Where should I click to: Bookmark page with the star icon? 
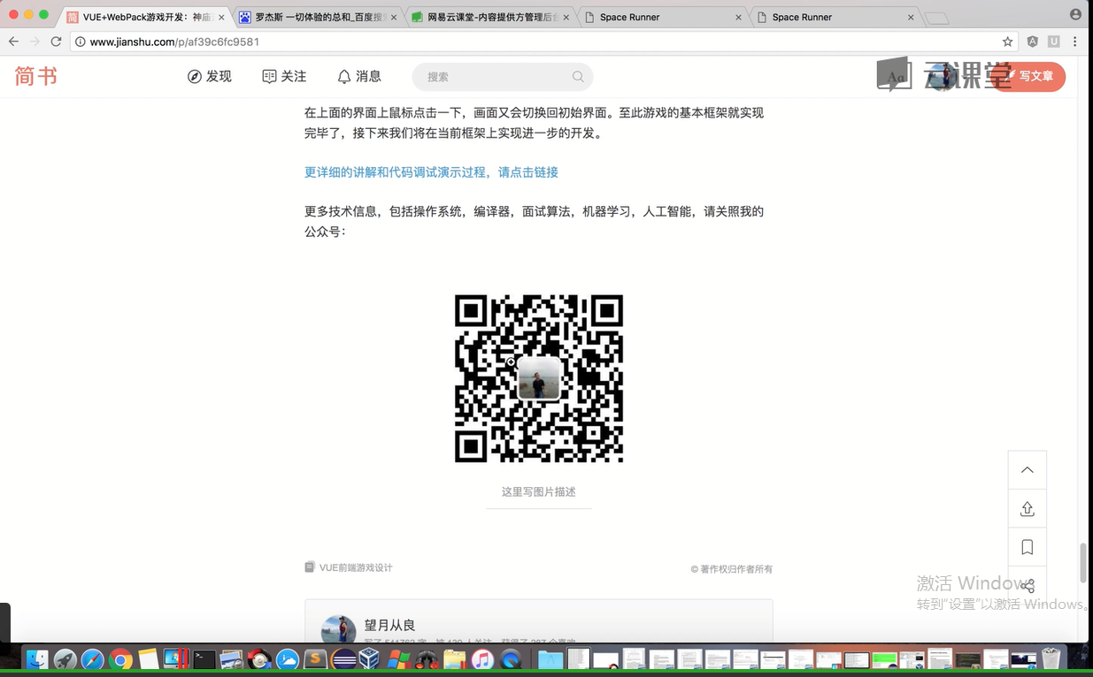coord(1007,42)
